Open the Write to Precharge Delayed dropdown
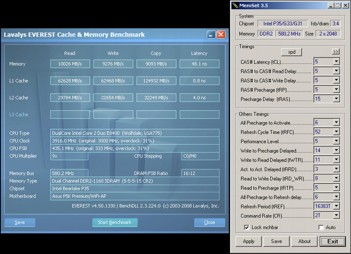 [x=336, y=150]
